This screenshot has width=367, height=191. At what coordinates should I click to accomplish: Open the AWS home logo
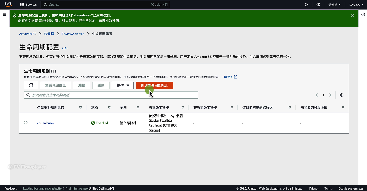(8, 4)
